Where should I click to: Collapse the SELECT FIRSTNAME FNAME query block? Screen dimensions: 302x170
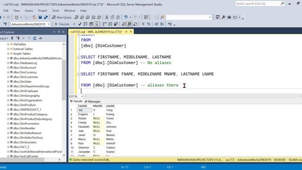tap(79, 74)
